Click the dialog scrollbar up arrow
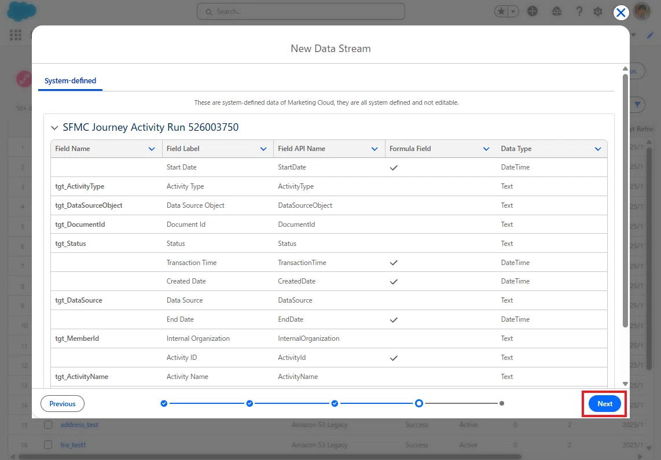 coord(625,69)
